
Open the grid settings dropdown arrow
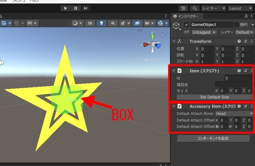click(x=10, y=23)
